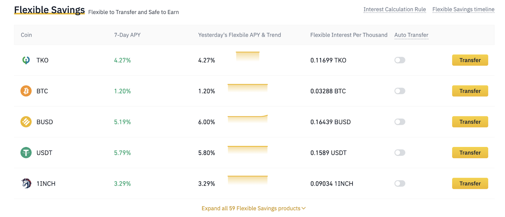
Task: Click Transfer for the 1INCH row
Action: pyautogui.click(x=470, y=184)
